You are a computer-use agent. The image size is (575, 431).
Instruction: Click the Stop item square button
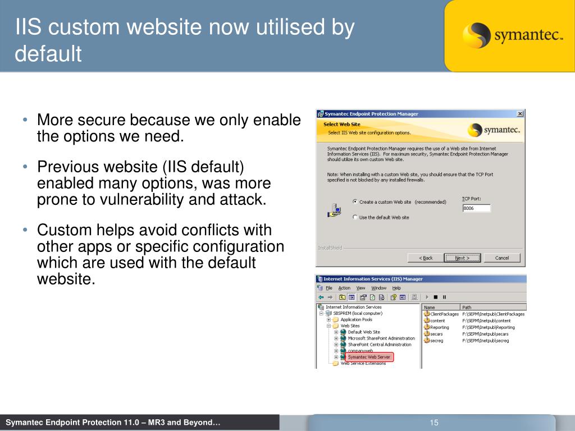(x=436, y=297)
